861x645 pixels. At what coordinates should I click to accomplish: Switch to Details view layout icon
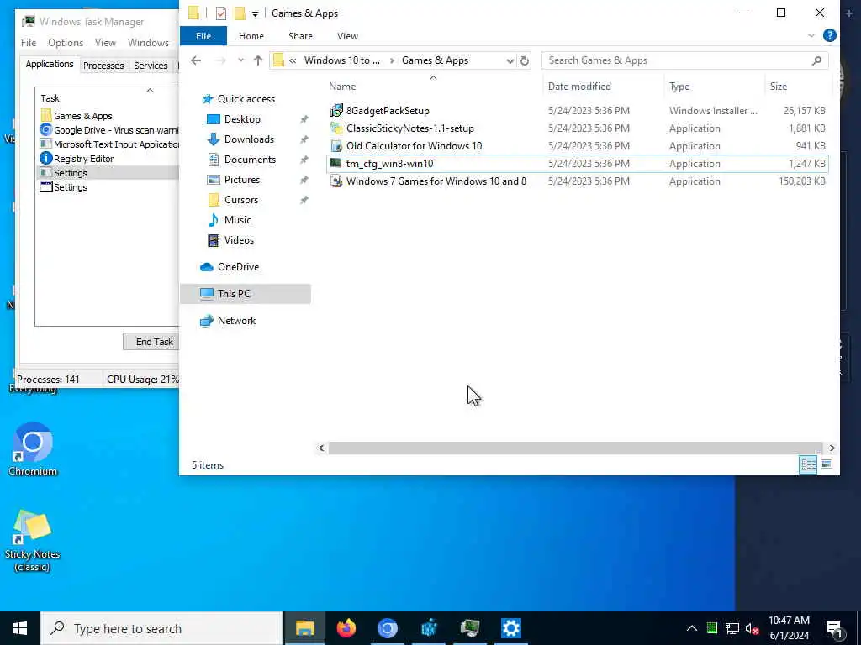pos(808,464)
